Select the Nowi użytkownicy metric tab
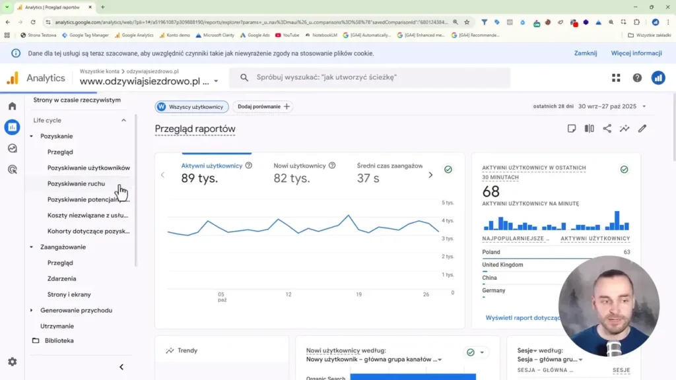Image resolution: width=676 pixels, height=380 pixels. click(304, 174)
